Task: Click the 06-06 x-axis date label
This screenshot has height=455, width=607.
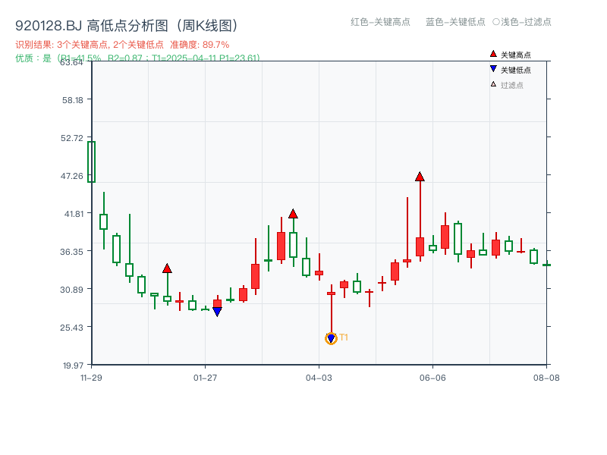Action: pyautogui.click(x=433, y=377)
